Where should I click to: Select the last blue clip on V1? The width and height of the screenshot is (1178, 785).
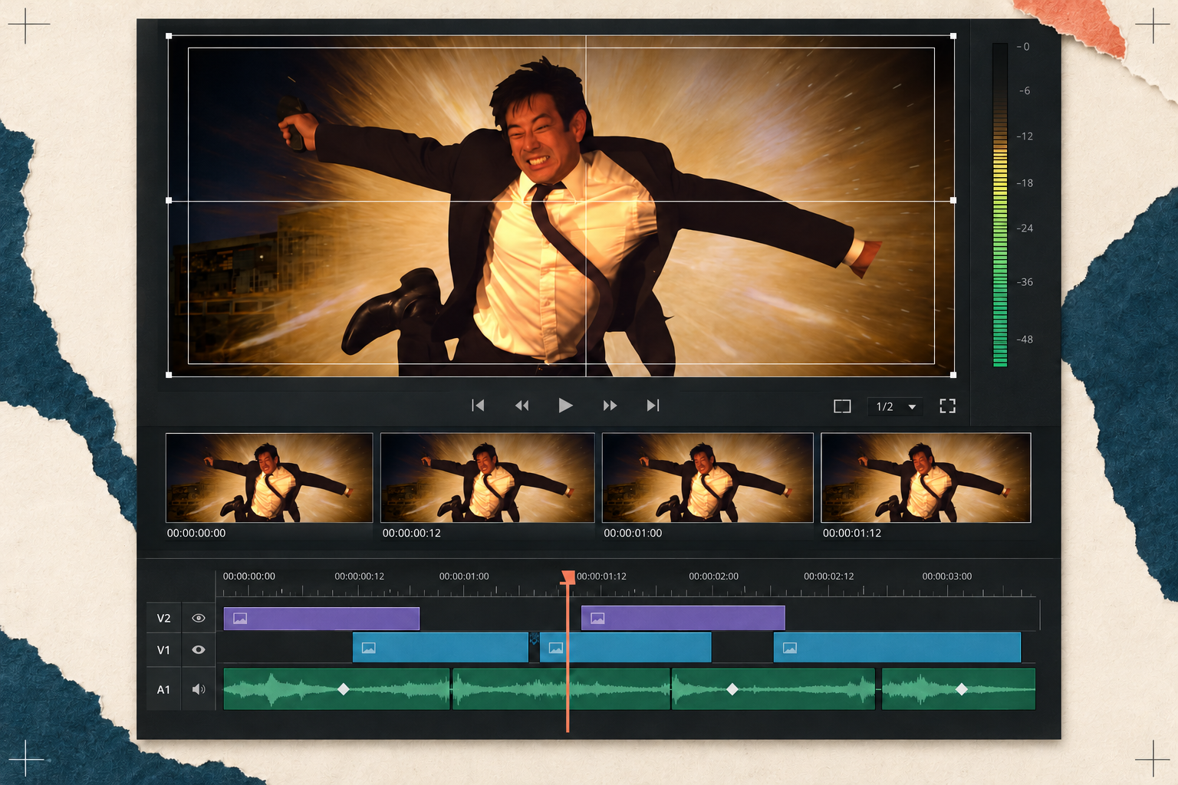[897, 648]
